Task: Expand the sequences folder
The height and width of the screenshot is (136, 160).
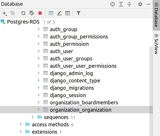Action: tap(33, 117)
